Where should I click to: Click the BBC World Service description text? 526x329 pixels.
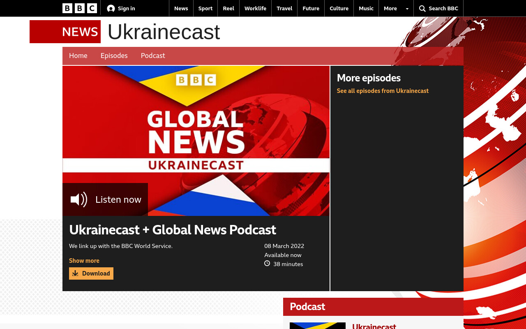[121, 246]
